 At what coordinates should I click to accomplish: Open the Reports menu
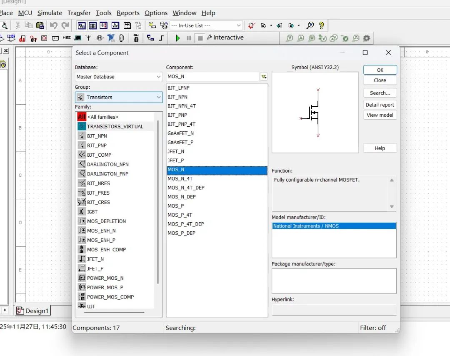128,13
